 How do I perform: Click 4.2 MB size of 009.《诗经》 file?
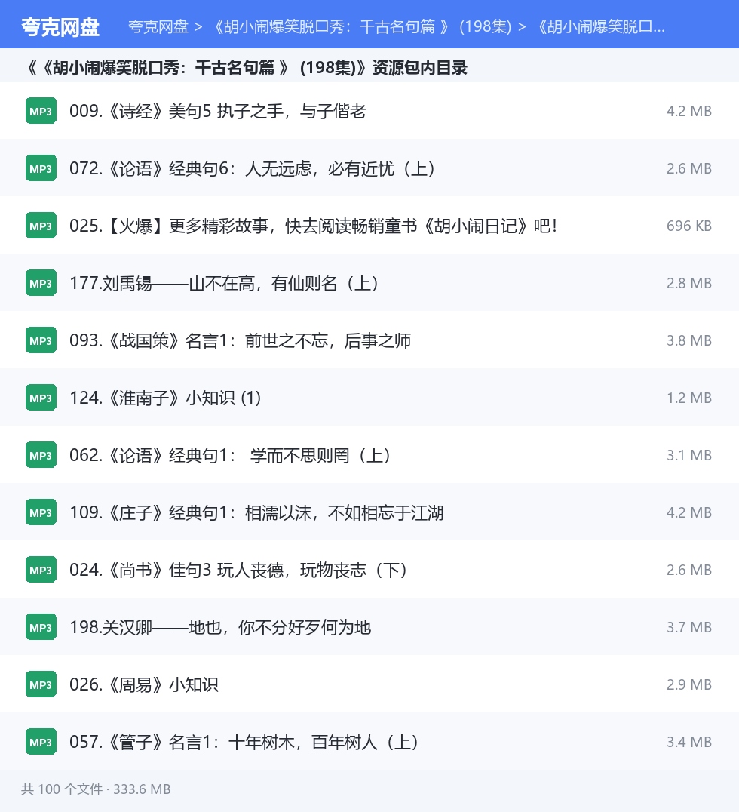point(688,111)
